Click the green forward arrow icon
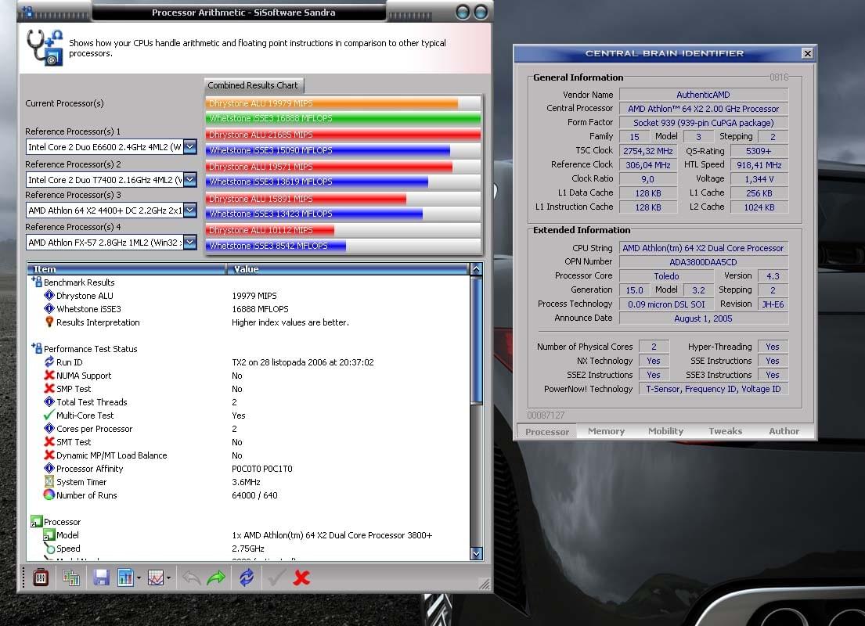The height and width of the screenshot is (626, 865). pyautogui.click(x=216, y=577)
